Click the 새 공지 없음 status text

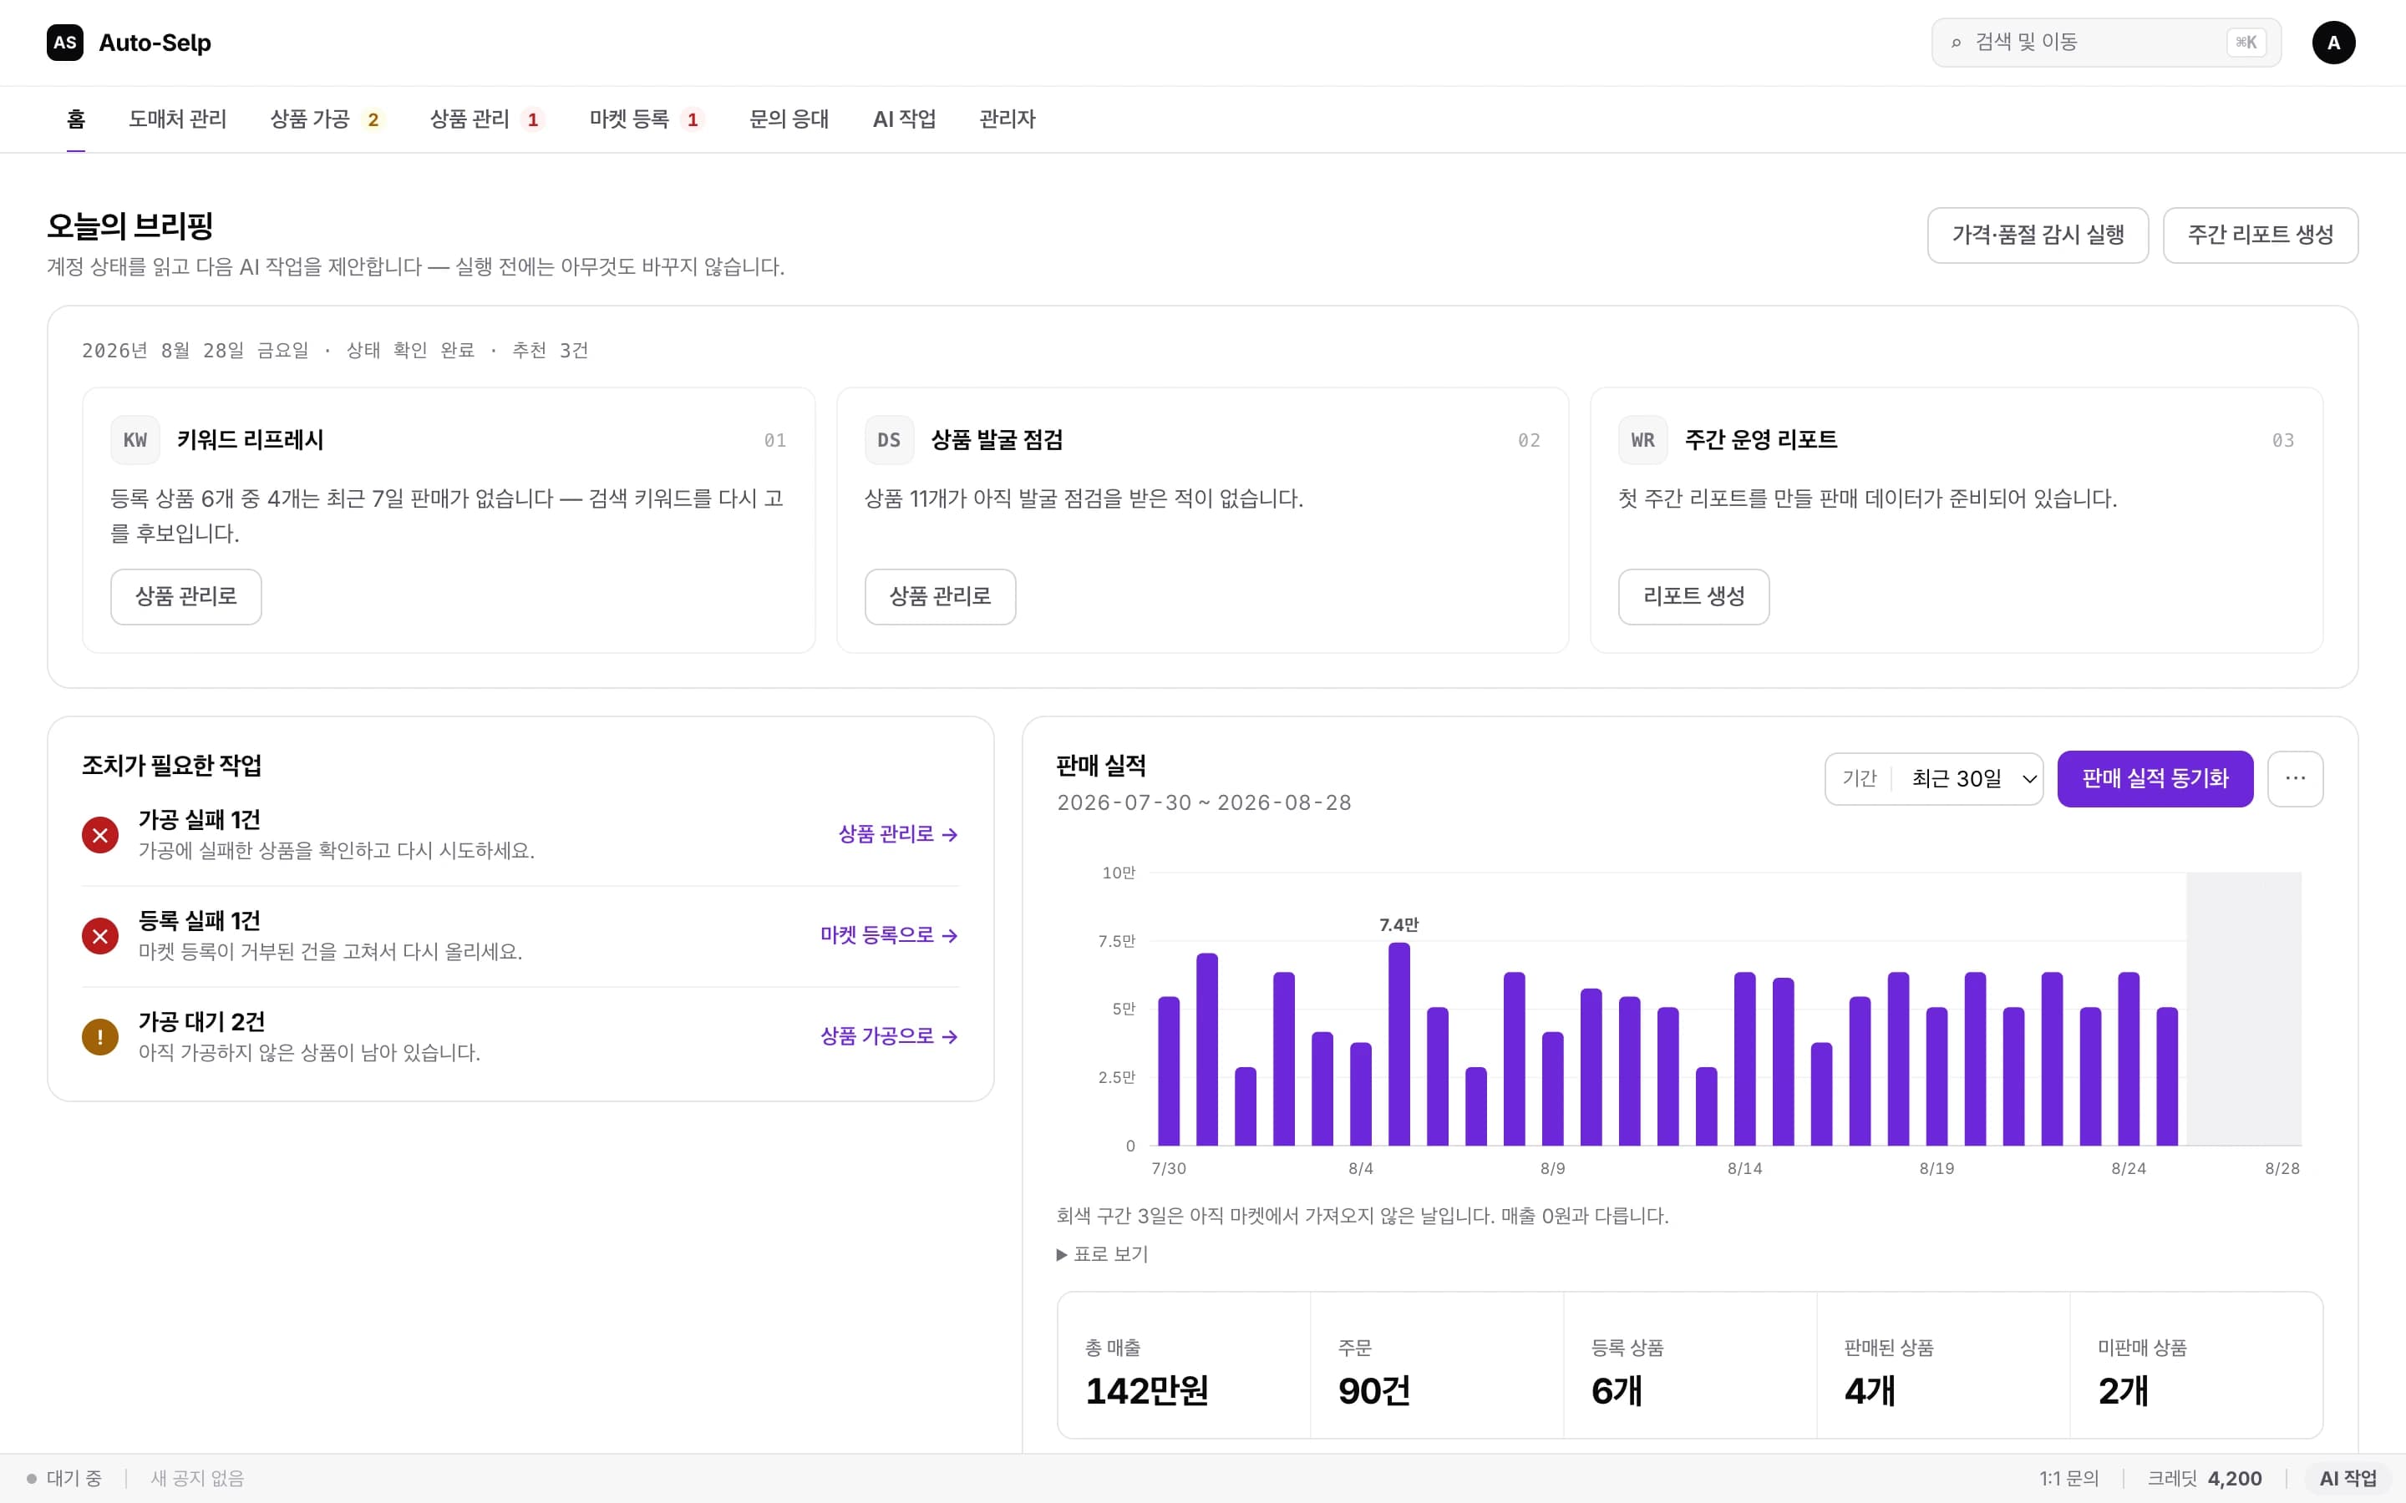[197, 1479]
